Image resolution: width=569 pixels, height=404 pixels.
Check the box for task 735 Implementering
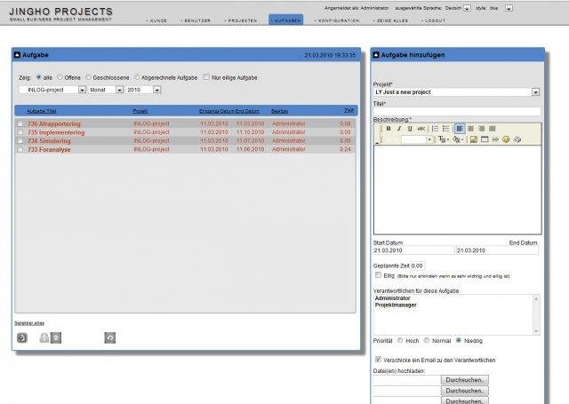tap(20, 132)
